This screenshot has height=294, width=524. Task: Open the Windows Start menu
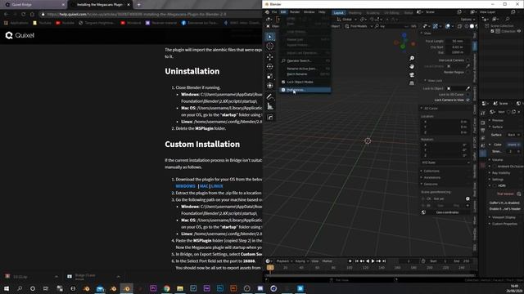[x=7, y=288]
